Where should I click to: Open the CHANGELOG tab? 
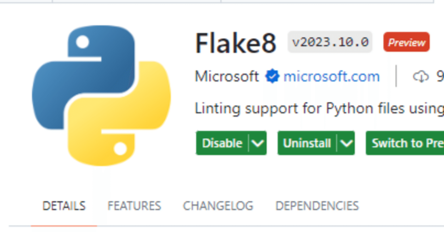[x=218, y=206]
